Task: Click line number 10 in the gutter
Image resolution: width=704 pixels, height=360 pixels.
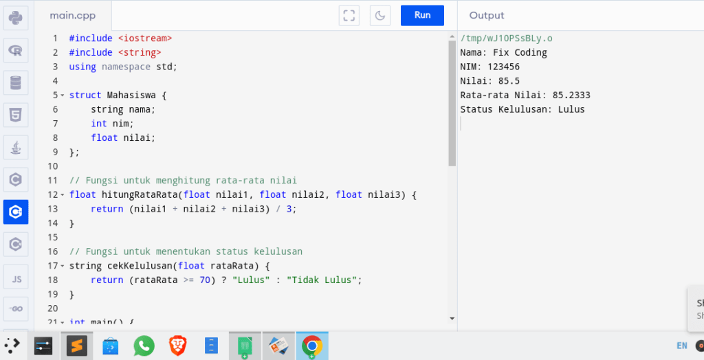Action: 52,166
